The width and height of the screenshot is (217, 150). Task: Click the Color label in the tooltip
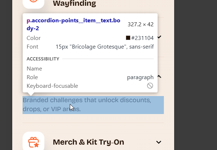pyautogui.click(x=33, y=38)
